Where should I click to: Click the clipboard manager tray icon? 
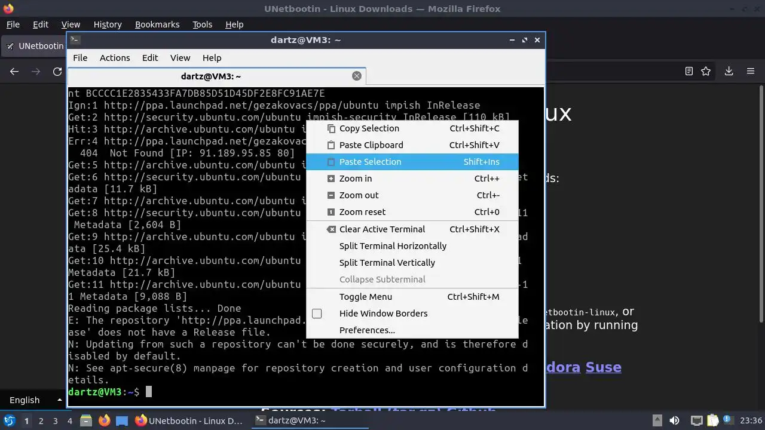pyautogui.click(x=712, y=421)
